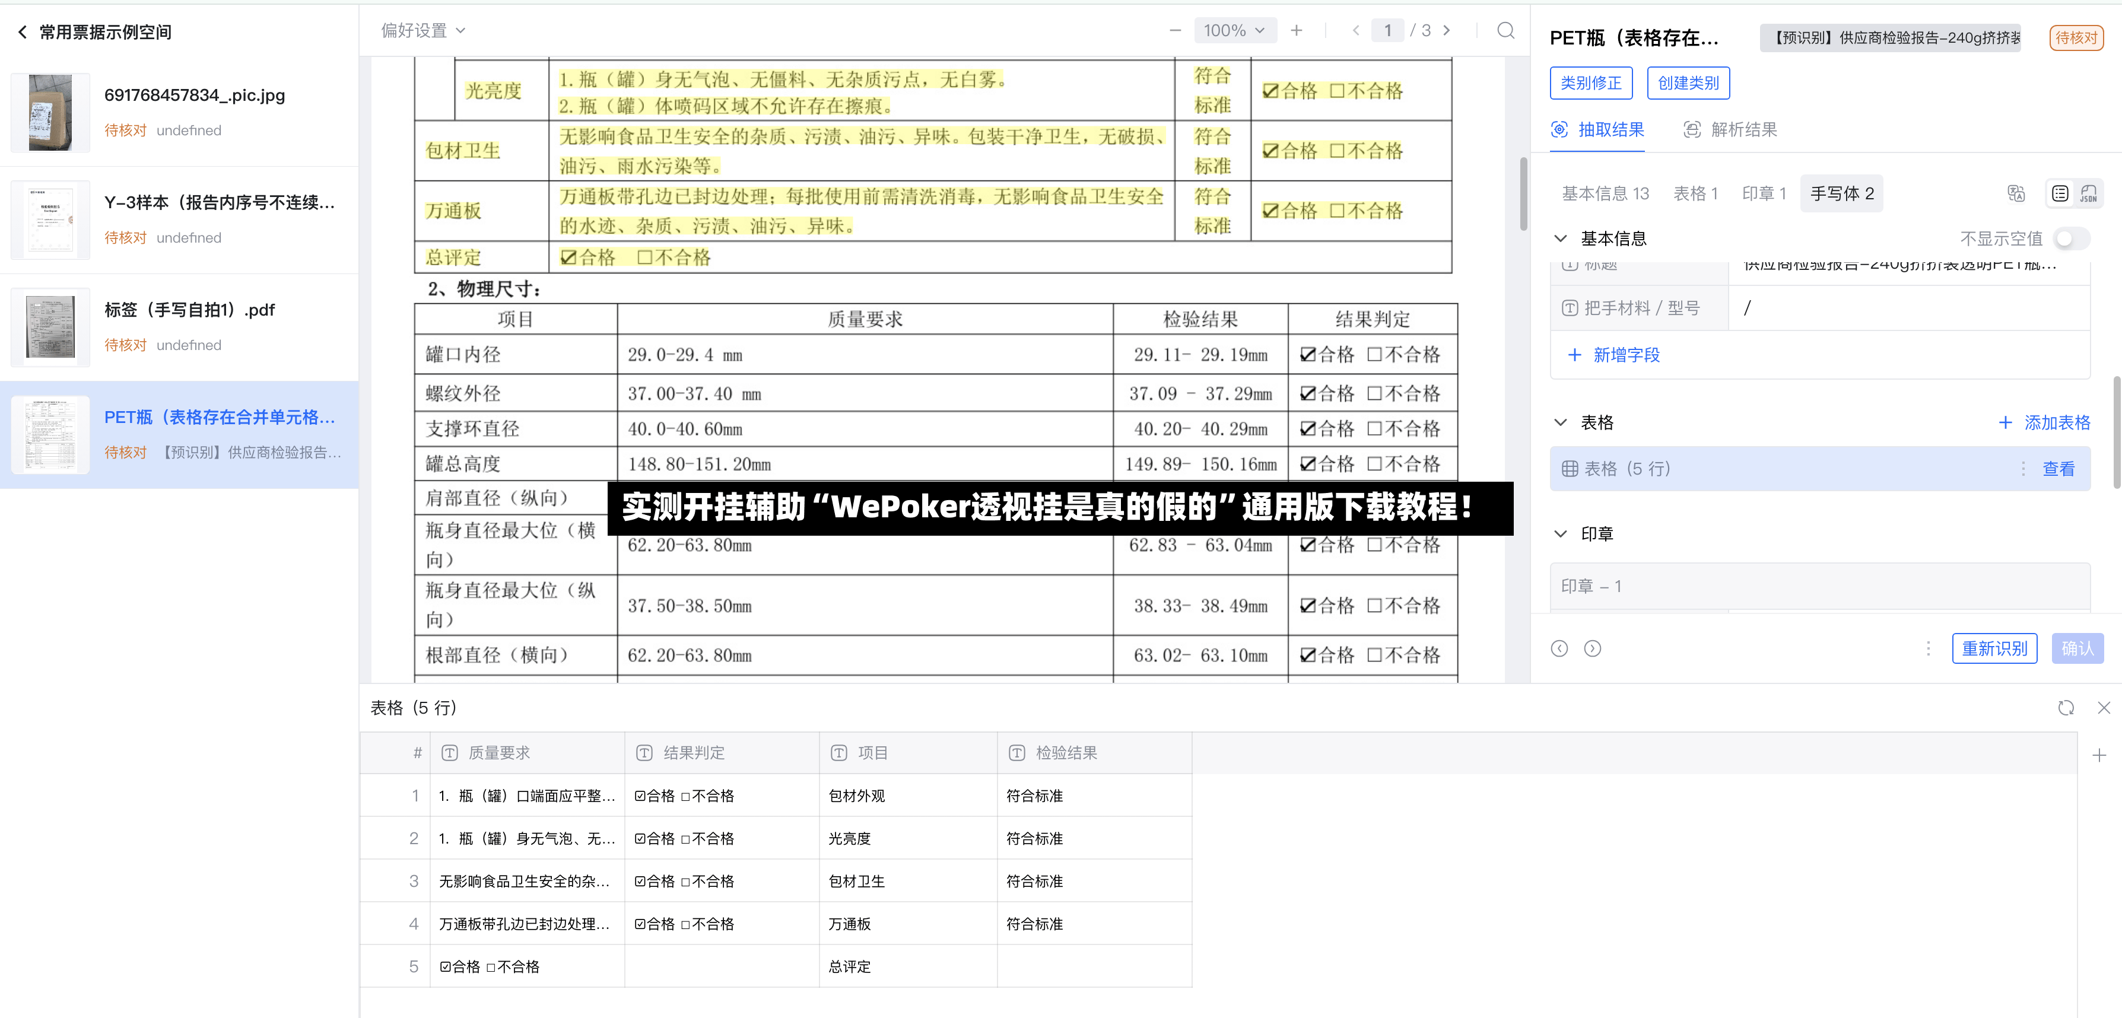
Task: Close the bottom 表格 panel
Action: point(2104,708)
